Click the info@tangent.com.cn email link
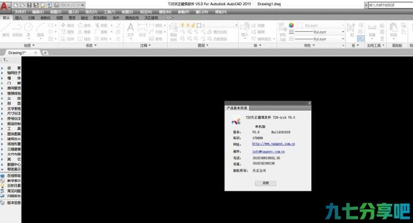This screenshot has width=413, height=223. click(x=268, y=151)
